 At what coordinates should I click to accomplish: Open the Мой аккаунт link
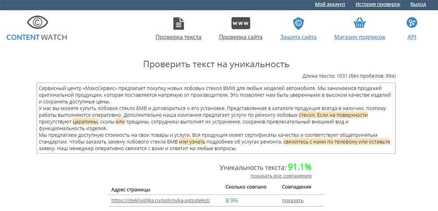click(x=330, y=4)
